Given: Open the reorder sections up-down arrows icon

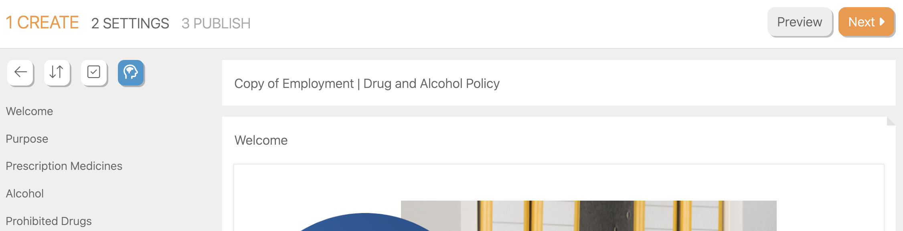Looking at the screenshot, I should (x=57, y=72).
